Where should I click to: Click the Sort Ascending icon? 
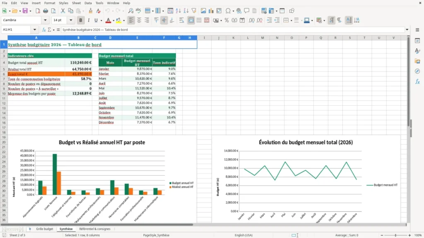tap(178, 11)
